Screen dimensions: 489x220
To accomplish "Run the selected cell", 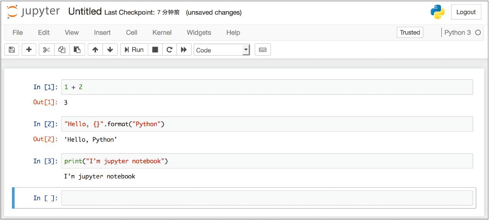I will pos(134,50).
